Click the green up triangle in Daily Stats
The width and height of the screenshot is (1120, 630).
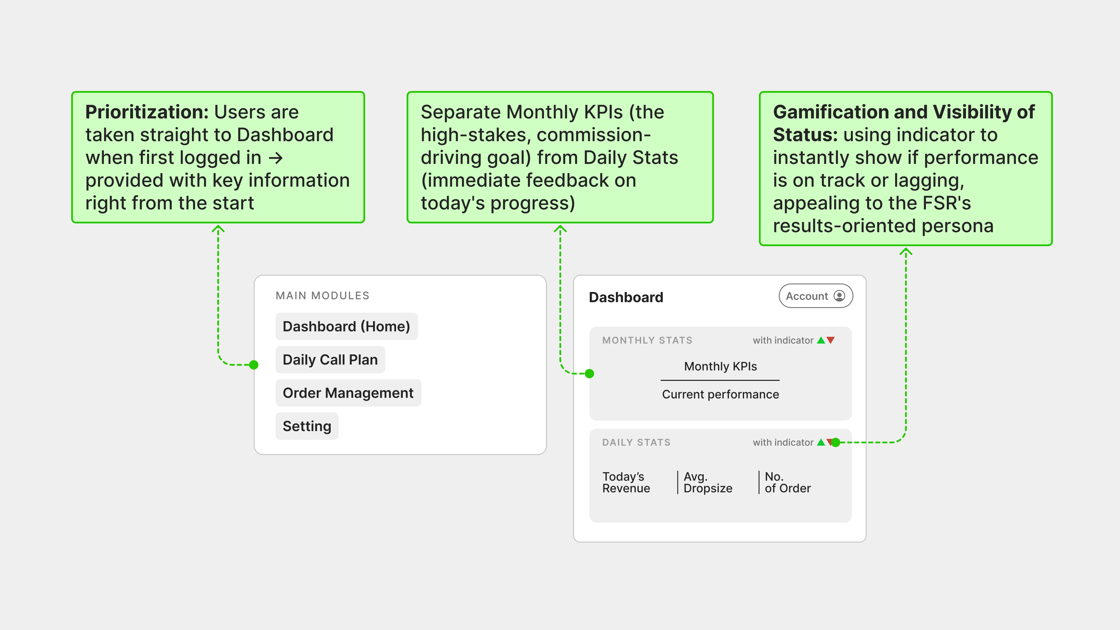tap(821, 443)
